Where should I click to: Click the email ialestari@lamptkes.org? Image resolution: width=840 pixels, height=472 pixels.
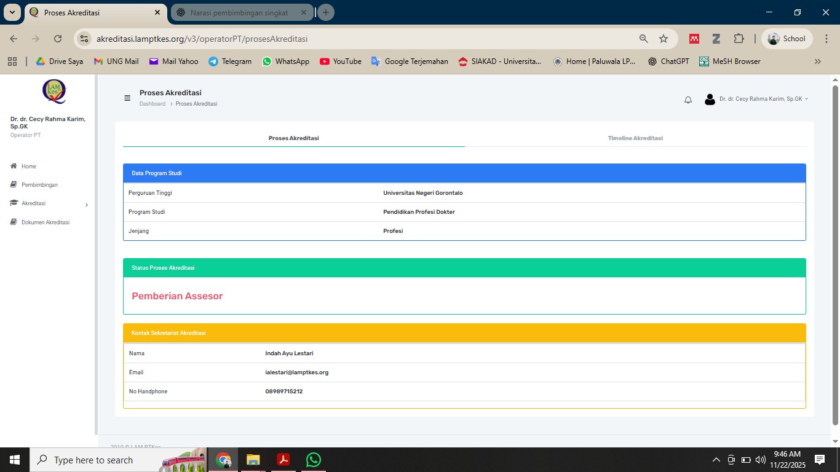pyautogui.click(x=297, y=372)
